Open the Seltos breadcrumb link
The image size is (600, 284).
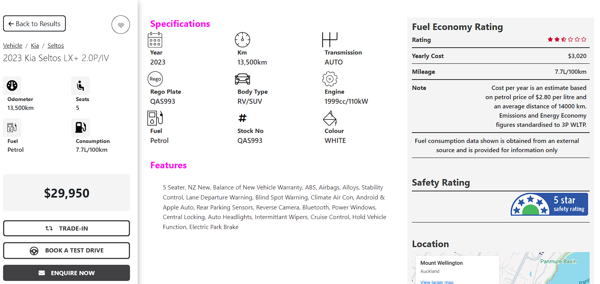pos(56,45)
